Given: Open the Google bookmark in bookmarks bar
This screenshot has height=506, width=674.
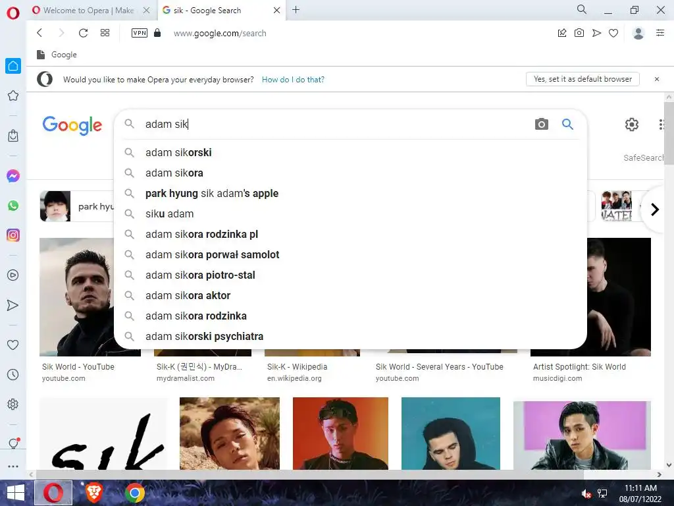Looking at the screenshot, I should pos(57,55).
